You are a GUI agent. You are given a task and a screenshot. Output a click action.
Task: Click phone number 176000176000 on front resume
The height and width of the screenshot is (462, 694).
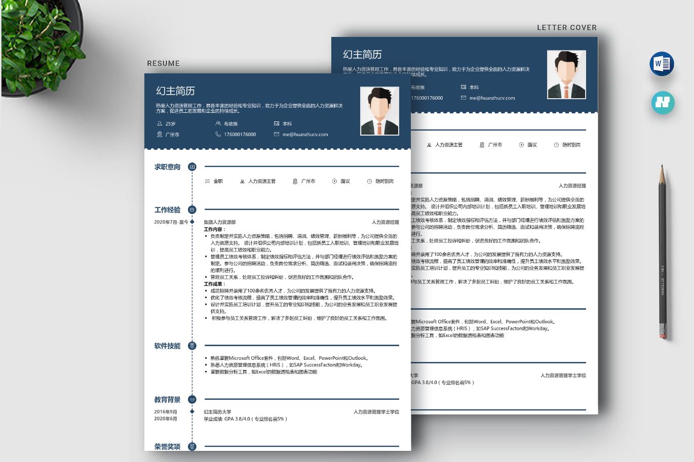(240, 135)
